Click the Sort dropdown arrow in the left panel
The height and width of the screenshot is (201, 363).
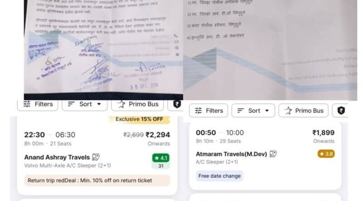click(x=99, y=104)
